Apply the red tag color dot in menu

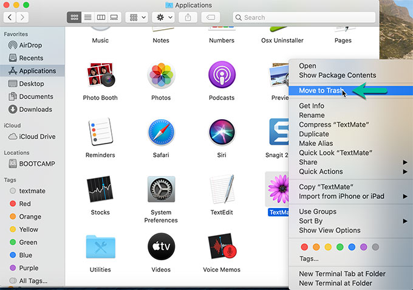click(x=304, y=247)
